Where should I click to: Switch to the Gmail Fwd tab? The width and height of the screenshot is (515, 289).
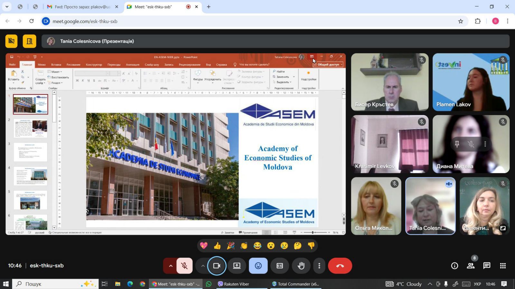tap(83, 6)
